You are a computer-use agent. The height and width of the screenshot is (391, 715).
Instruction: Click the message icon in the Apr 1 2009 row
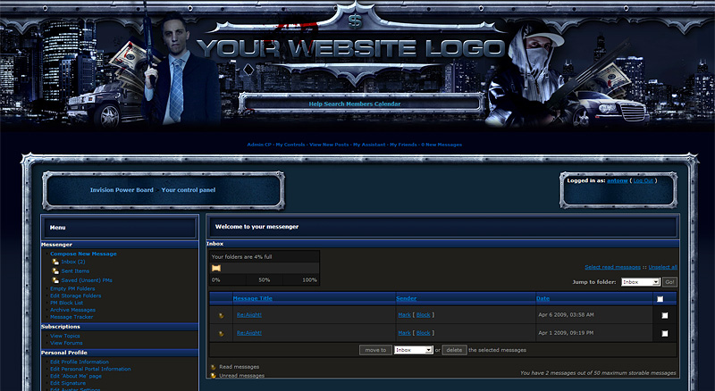(x=221, y=334)
